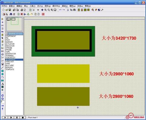Click the Zoom In magnifier icon
Screen dimensions: 146x120
tap(45, 10)
